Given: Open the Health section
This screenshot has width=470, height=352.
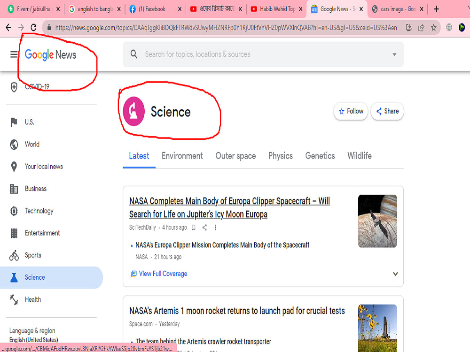Looking at the screenshot, I should point(33,299).
